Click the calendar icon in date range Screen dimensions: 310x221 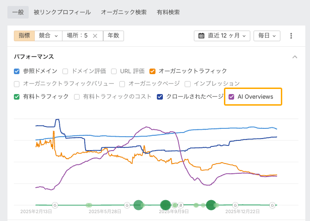(x=202, y=36)
